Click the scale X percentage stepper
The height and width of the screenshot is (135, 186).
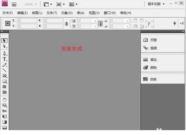point(78,21)
